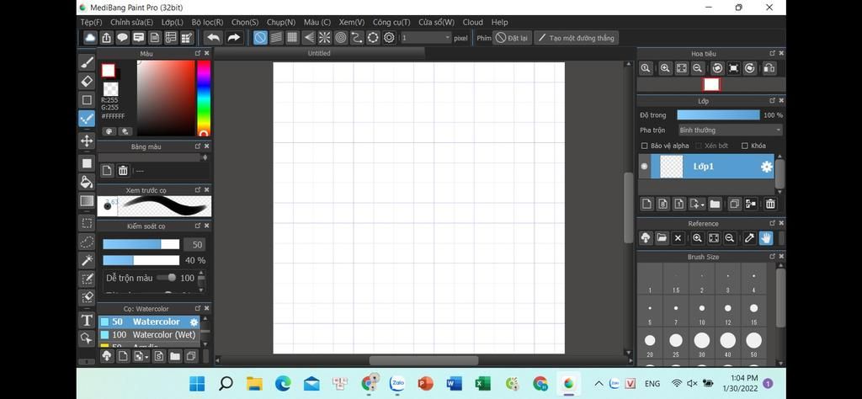Select the Magic Wand tool
Screen dimensions: 862x399
(x=87, y=260)
